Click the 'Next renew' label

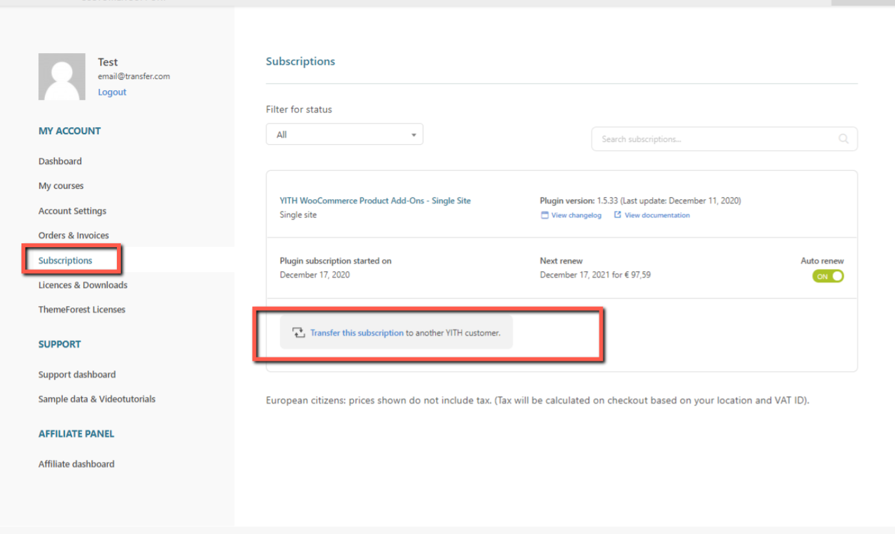[561, 261]
